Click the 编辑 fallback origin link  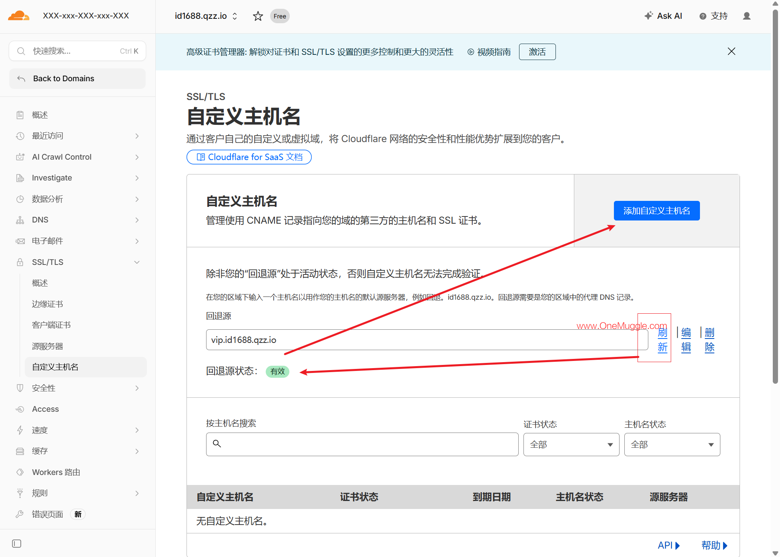point(686,340)
